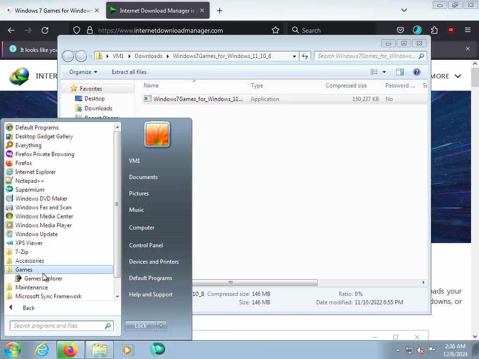Launch Internet Explorer from the Start menu

pos(36,172)
